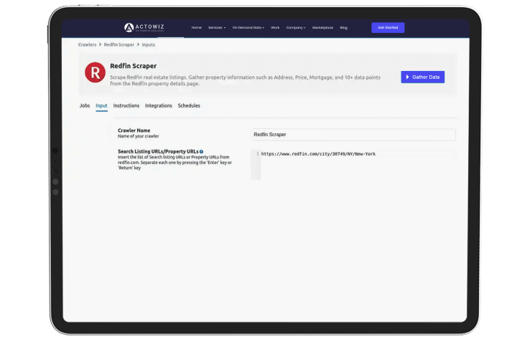Click the red Redfin R logo
The image size is (512, 344).
(95, 72)
